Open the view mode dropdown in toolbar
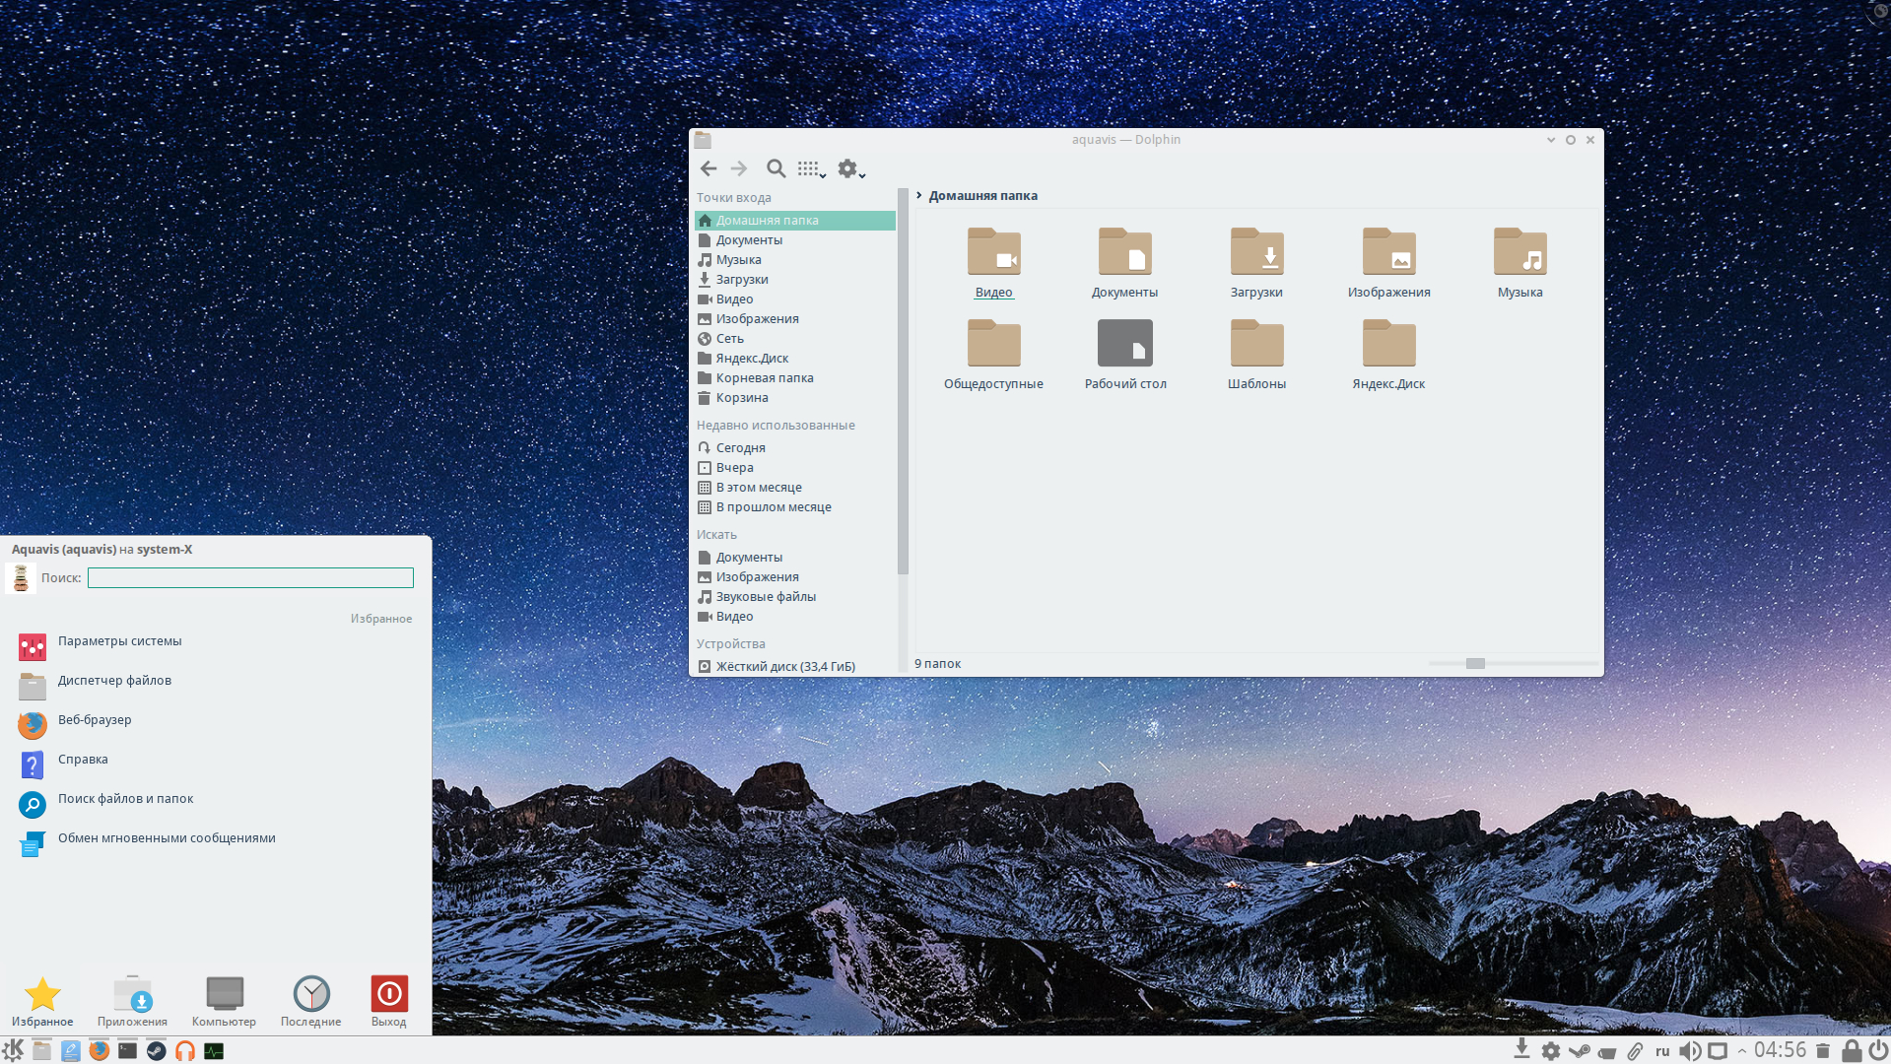 (x=811, y=169)
